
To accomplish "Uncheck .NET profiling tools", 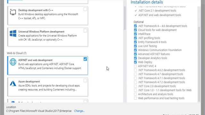I will click(x=135, y=38).
